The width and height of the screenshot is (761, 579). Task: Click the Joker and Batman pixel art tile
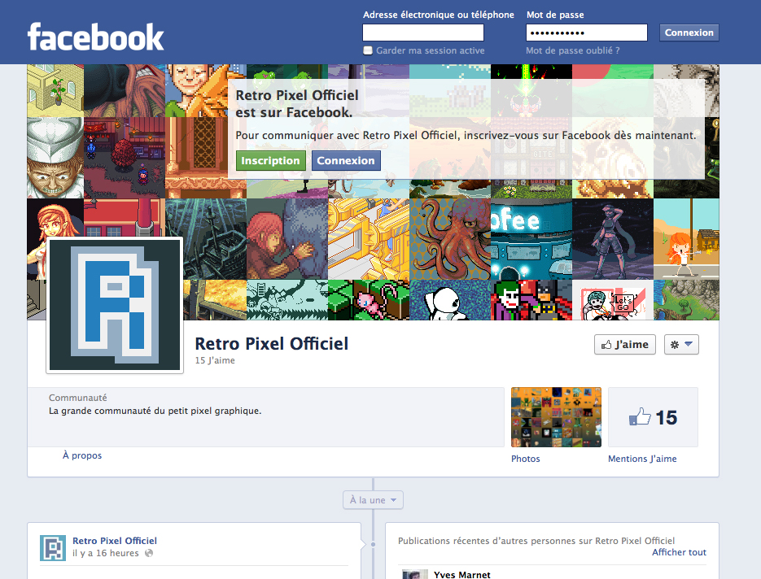(x=531, y=300)
